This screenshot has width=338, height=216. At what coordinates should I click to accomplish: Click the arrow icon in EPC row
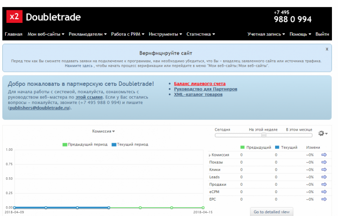324,199
